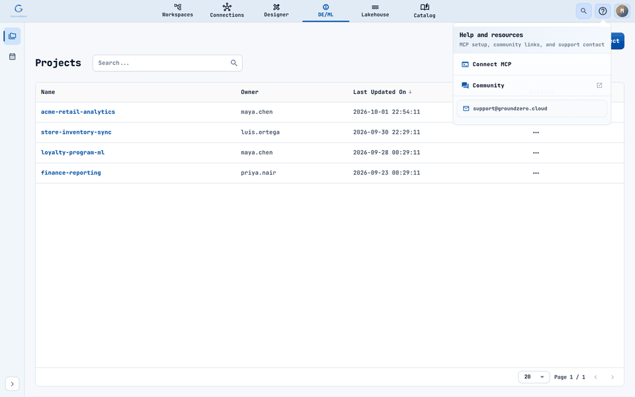Click the sort arrow beside Last Updated On
Viewport: 635px width, 397px height.
pyautogui.click(x=410, y=92)
